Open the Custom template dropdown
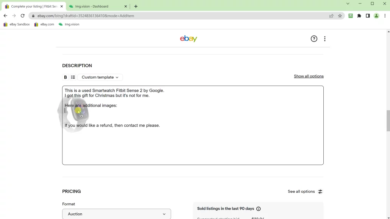 pyautogui.click(x=100, y=77)
